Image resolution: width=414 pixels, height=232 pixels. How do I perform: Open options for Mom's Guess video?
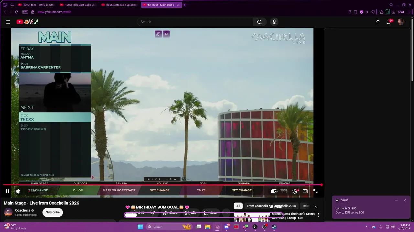[x=318, y=215]
